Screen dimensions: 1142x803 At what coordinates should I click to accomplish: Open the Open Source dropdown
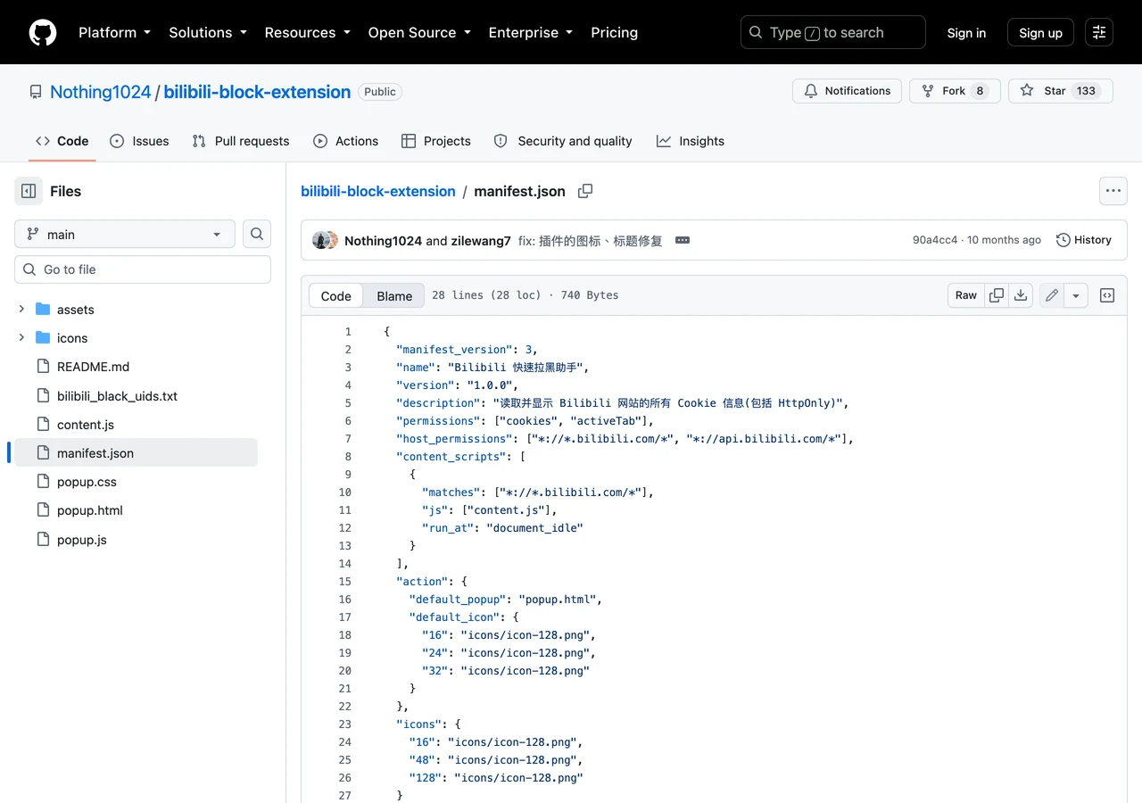(419, 32)
